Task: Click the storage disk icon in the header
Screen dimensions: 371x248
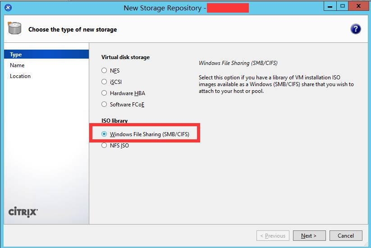Action: point(14,29)
